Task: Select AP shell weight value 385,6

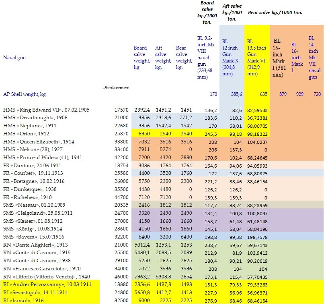Action: [x=236, y=94]
